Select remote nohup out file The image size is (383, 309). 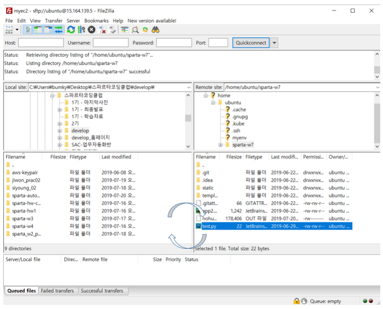pyautogui.click(x=210, y=219)
